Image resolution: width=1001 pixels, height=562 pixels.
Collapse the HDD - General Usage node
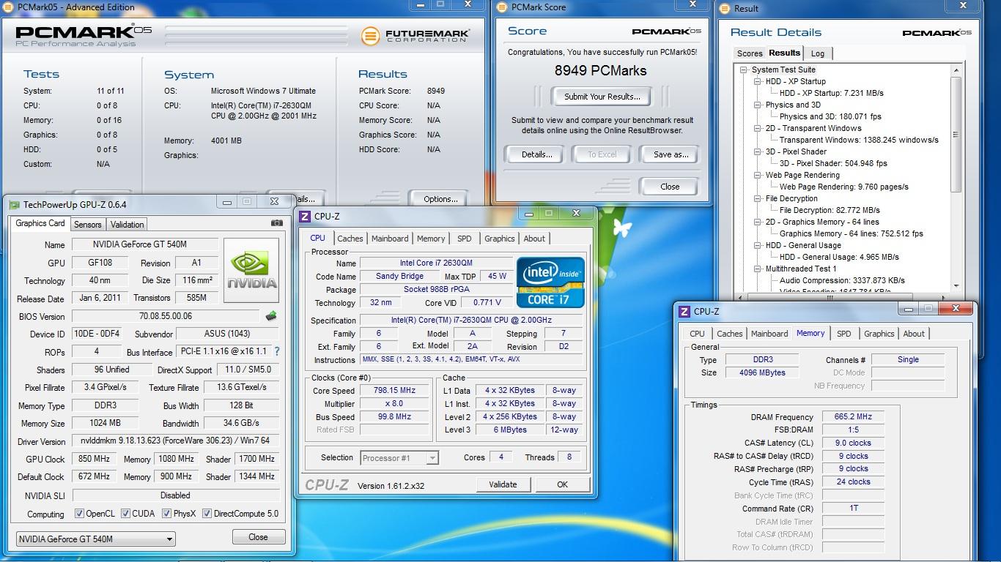758,246
